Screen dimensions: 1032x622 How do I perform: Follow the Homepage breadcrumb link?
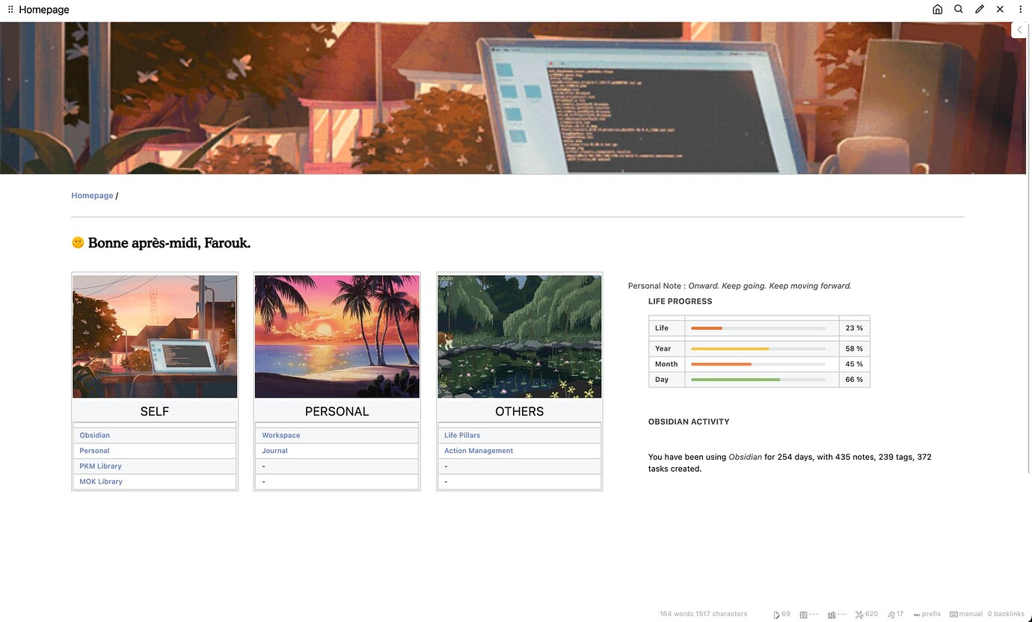click(x=92, y=196)
